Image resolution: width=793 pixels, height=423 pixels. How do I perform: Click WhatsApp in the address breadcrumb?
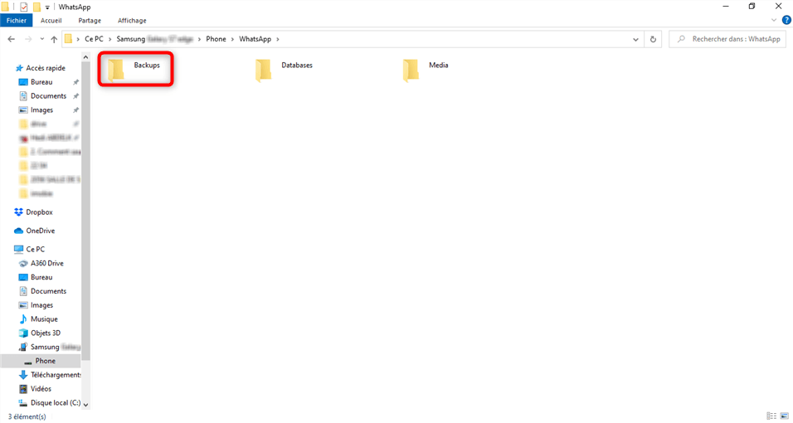coord(255,39)
